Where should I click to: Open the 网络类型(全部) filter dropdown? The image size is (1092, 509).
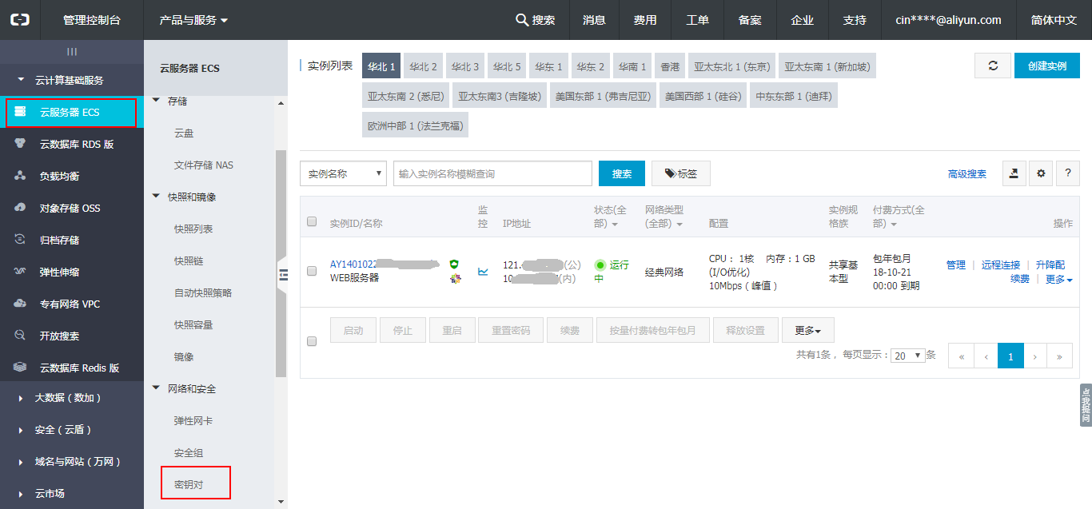point(664,217)
